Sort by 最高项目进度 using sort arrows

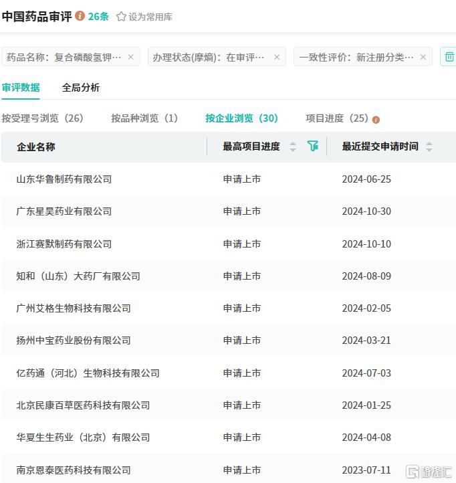point(293,147)
